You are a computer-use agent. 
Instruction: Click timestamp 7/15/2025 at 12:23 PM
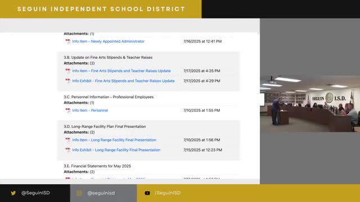pos(202,150)
